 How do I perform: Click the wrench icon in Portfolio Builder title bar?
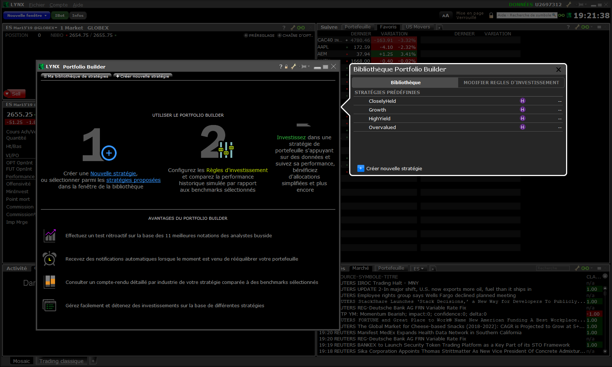(x=293, y=67)
